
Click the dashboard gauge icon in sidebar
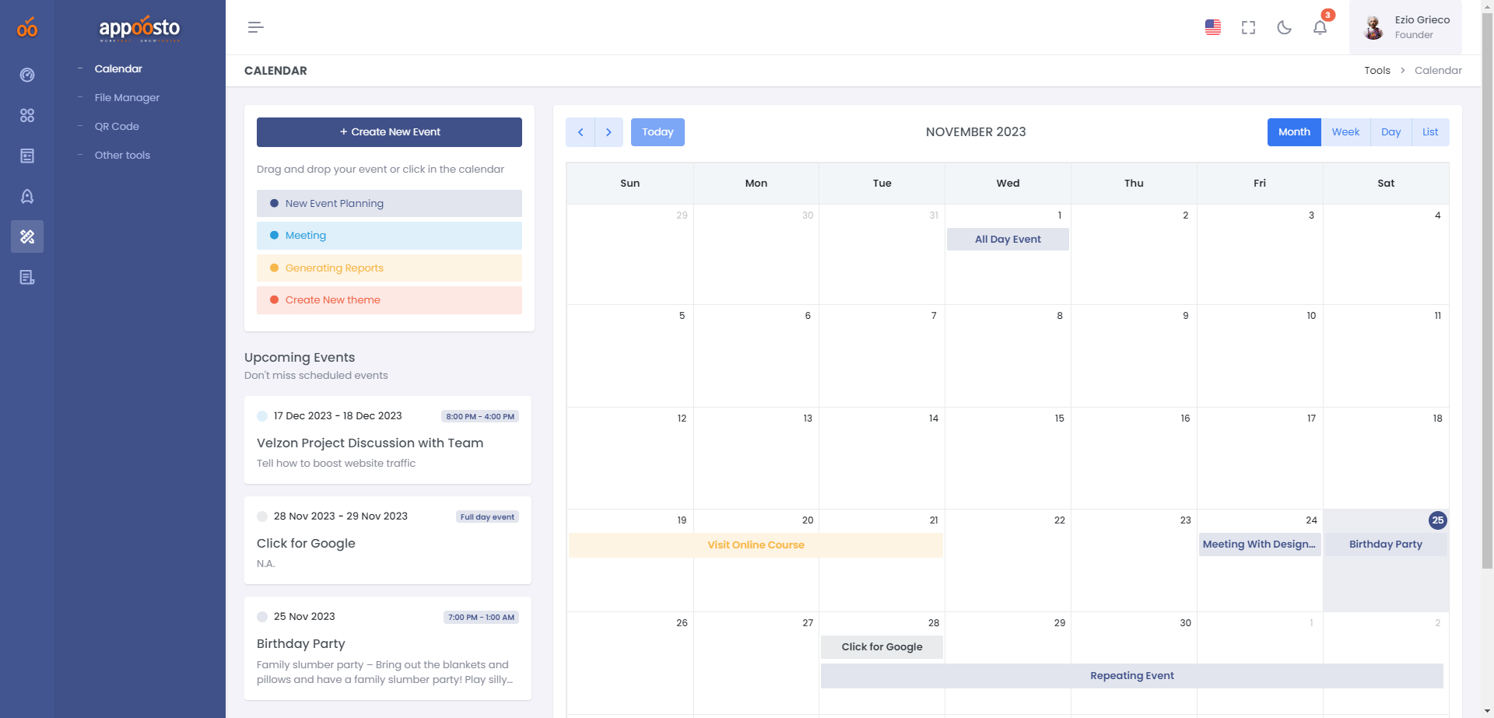pos(27,75)
